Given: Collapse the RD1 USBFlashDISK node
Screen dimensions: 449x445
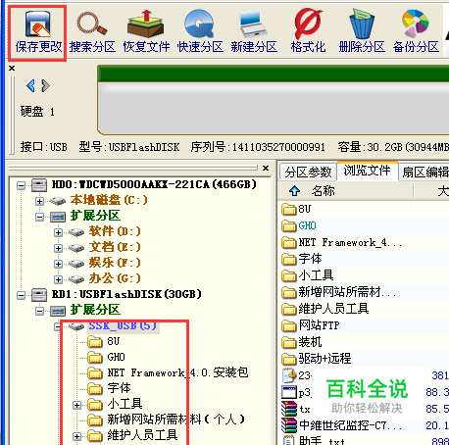Looking at the screenshot, I should point(21,295).
